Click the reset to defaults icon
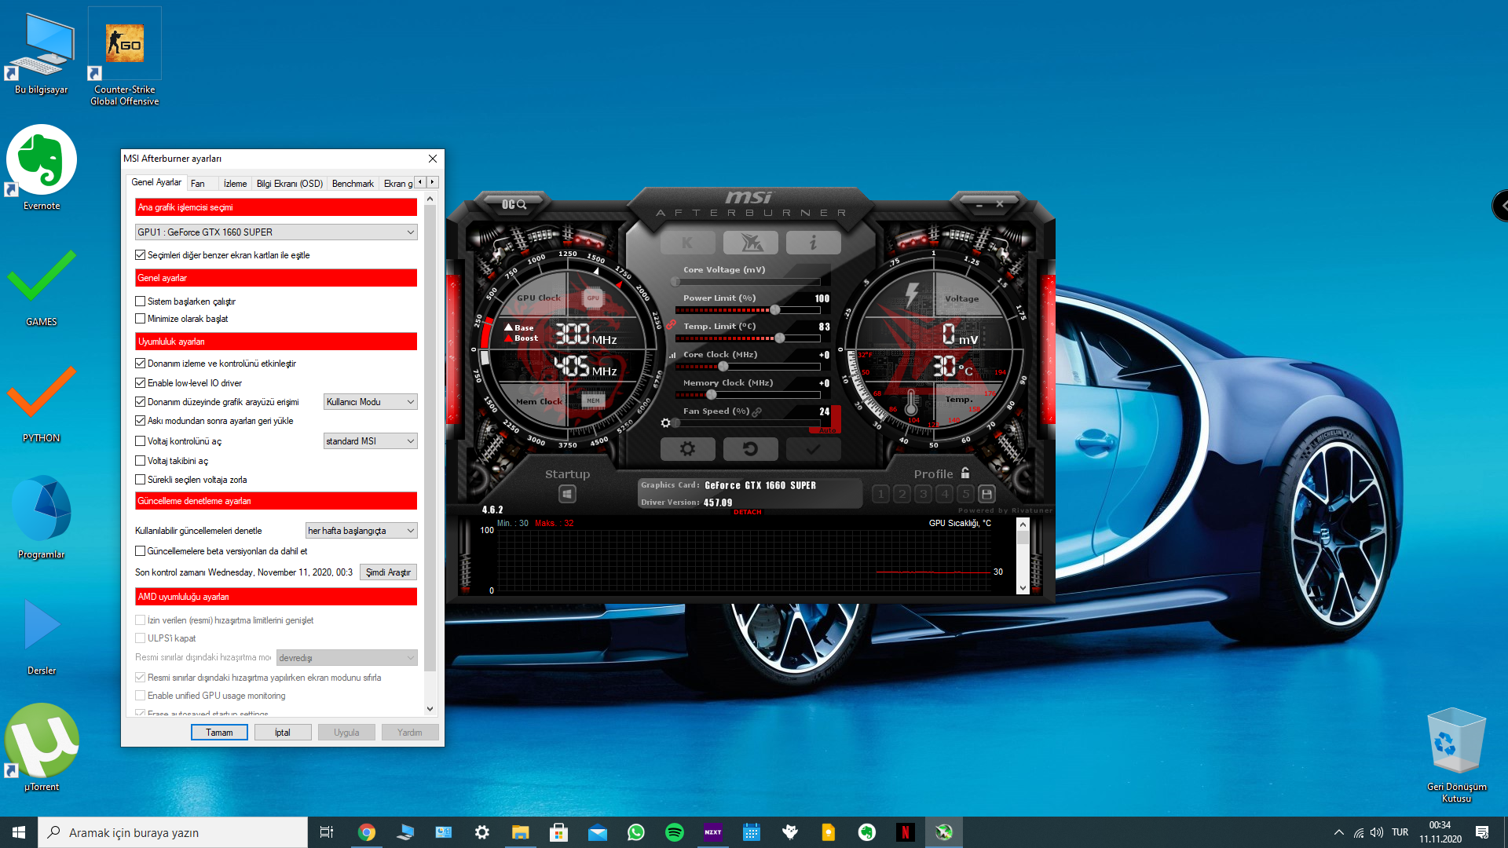This screenshot has width=1508, height=848. (x=750, y=449)
